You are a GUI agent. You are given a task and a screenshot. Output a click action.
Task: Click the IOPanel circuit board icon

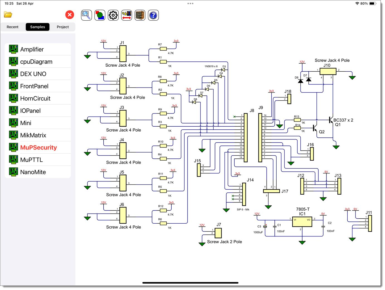(13, 110)
